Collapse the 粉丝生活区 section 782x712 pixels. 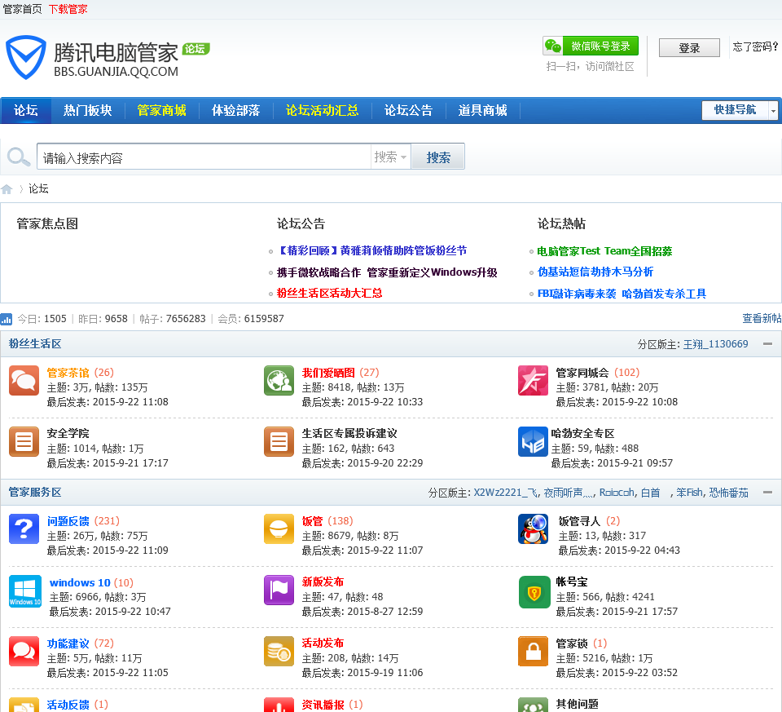pyautogui.click(x=767, y=344)
